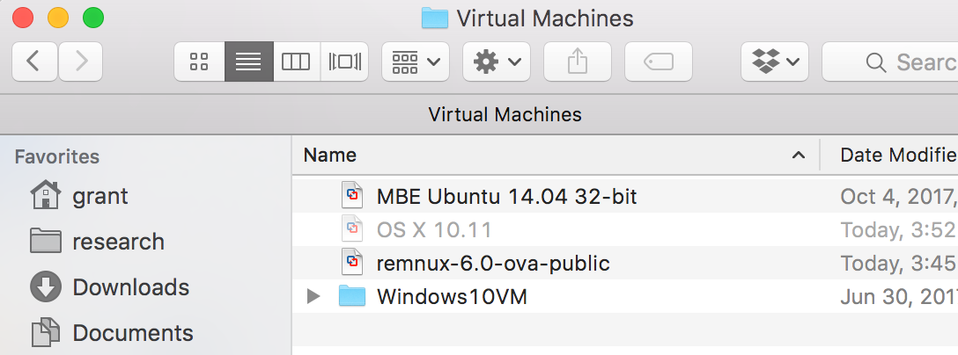The image size is (958, 355).
Task: Minimize the window with the yellow button
Action: pos(59,18)
